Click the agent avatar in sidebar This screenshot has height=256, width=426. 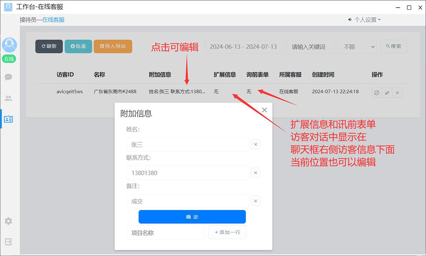coord(9,45)
